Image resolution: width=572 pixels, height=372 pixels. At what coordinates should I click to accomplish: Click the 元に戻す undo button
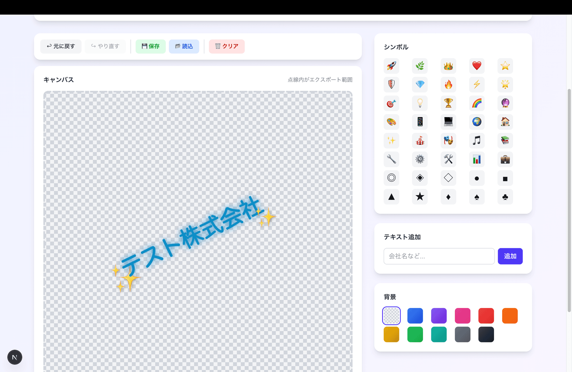(61, 46)
